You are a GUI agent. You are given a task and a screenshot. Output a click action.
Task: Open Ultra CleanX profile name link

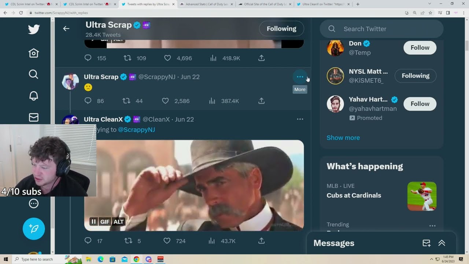(103, 119)
